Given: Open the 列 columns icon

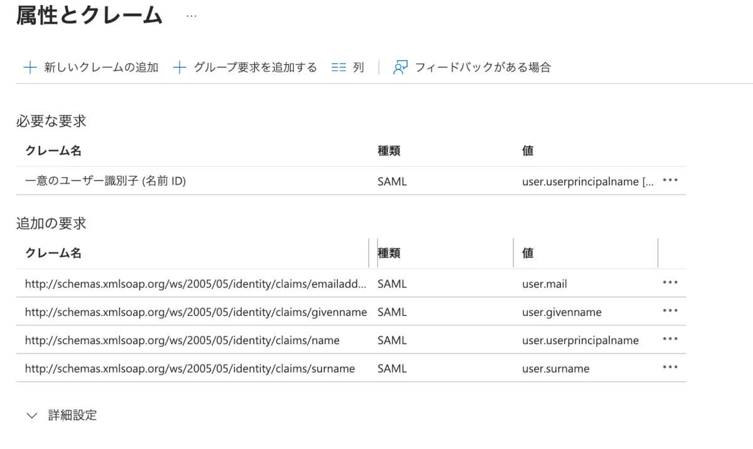Looking at the screenshot, I should click(x=339, y=67).
